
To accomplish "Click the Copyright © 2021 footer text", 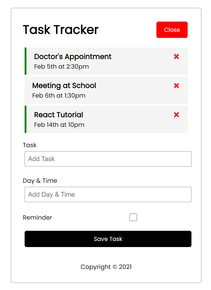I will click(x=106, y=267).
